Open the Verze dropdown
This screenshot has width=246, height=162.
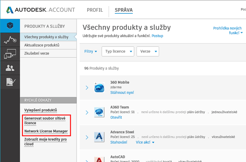[148, 51]
